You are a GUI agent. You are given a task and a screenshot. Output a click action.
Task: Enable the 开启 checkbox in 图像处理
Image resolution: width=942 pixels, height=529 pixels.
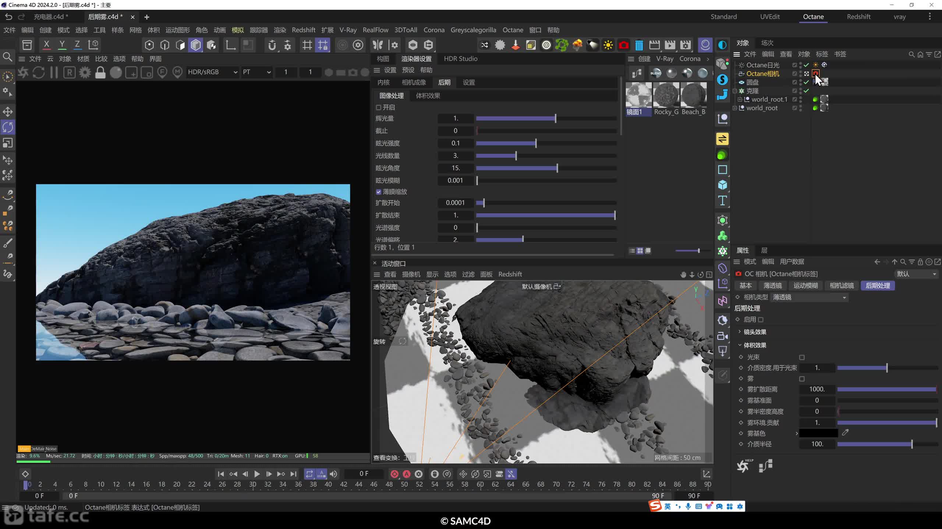[378, 107]
